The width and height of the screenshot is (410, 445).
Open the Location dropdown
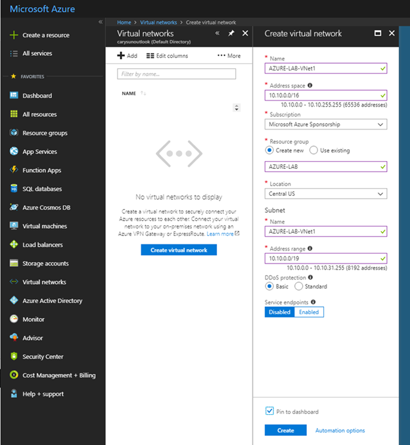pyautogui.click(x=326, y=194)
